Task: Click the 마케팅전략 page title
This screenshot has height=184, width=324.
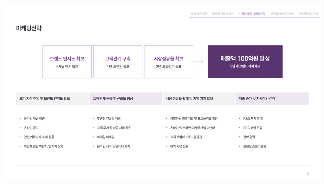Action: (x=29, y=28)
